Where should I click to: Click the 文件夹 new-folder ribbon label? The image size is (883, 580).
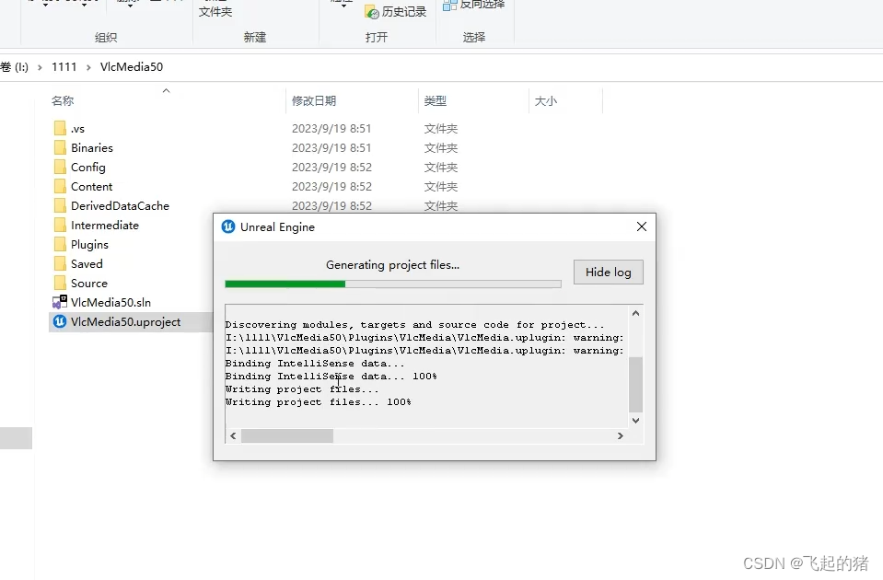point(215,12)
